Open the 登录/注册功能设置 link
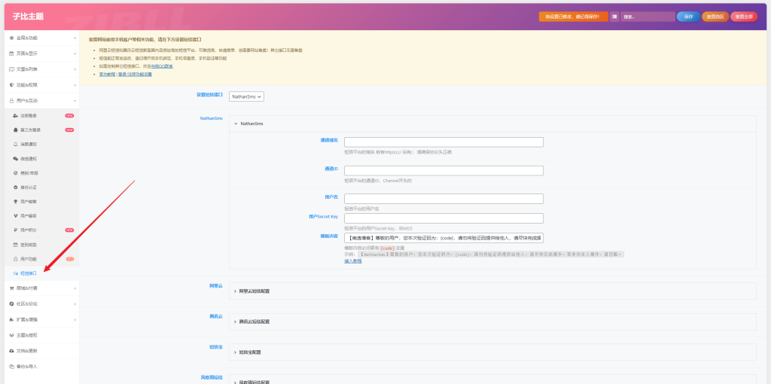Image resolution: width=771 pixels, height=384 pixels. point(135,75)
